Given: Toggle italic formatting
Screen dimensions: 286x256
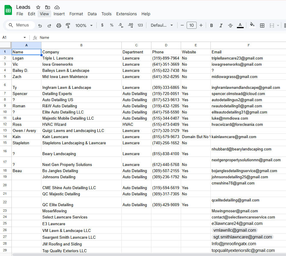Looking at the screenshot, I should [221, 26].
